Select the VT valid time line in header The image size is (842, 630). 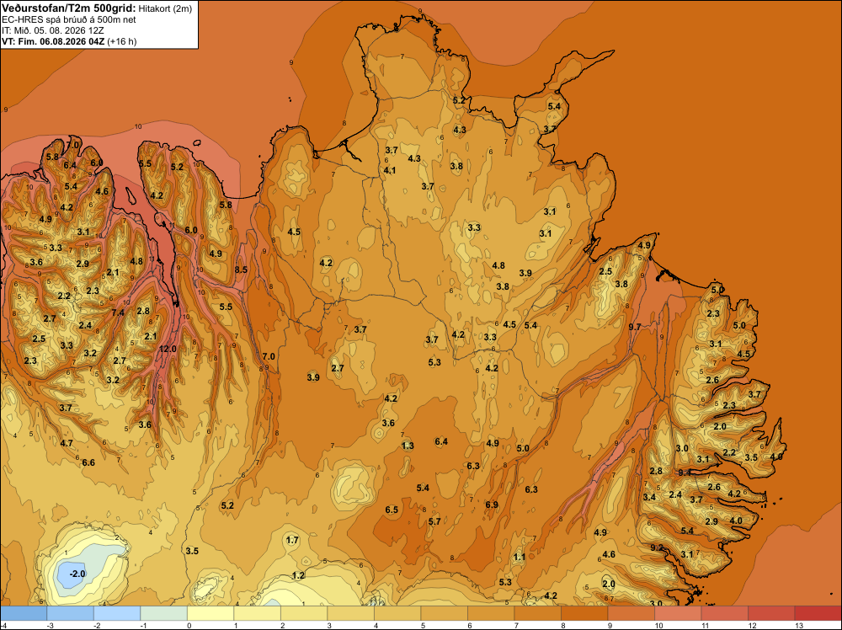tap(69, 41)
